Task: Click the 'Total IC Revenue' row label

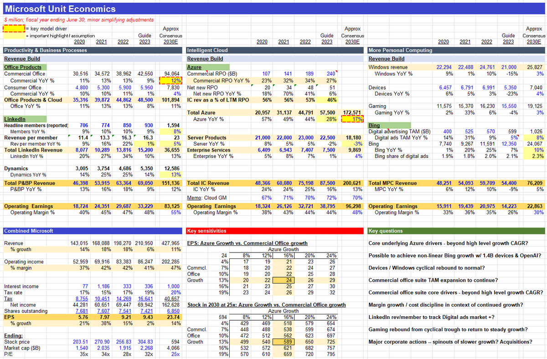Action: point(209,183)
